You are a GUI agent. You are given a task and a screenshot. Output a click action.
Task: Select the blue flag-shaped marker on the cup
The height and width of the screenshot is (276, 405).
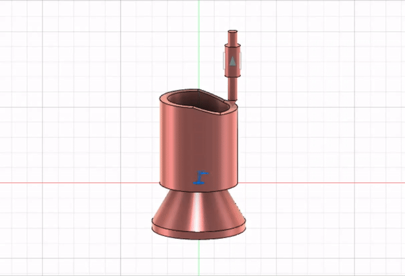200,177
